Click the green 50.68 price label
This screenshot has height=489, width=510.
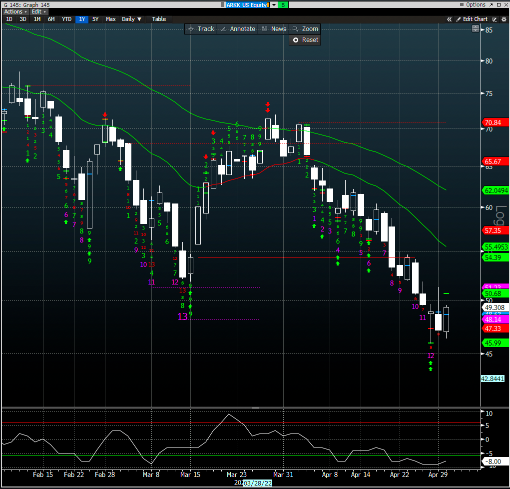point(495,293)
